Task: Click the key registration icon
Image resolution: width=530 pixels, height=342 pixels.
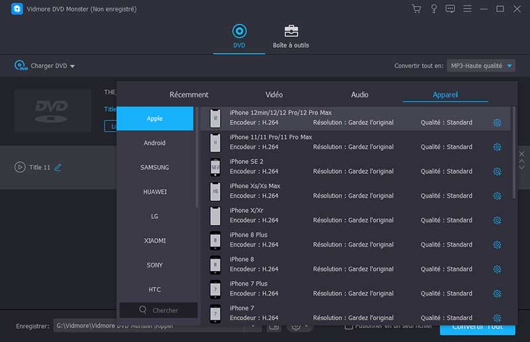Action: click(x=434, y=9)
